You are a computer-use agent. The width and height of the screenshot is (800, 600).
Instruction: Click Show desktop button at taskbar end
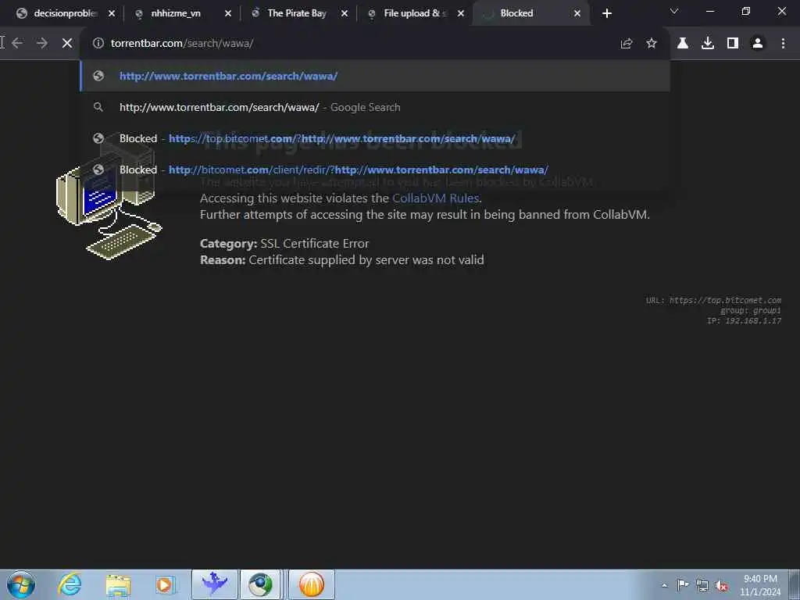click(x=795, y=584)
